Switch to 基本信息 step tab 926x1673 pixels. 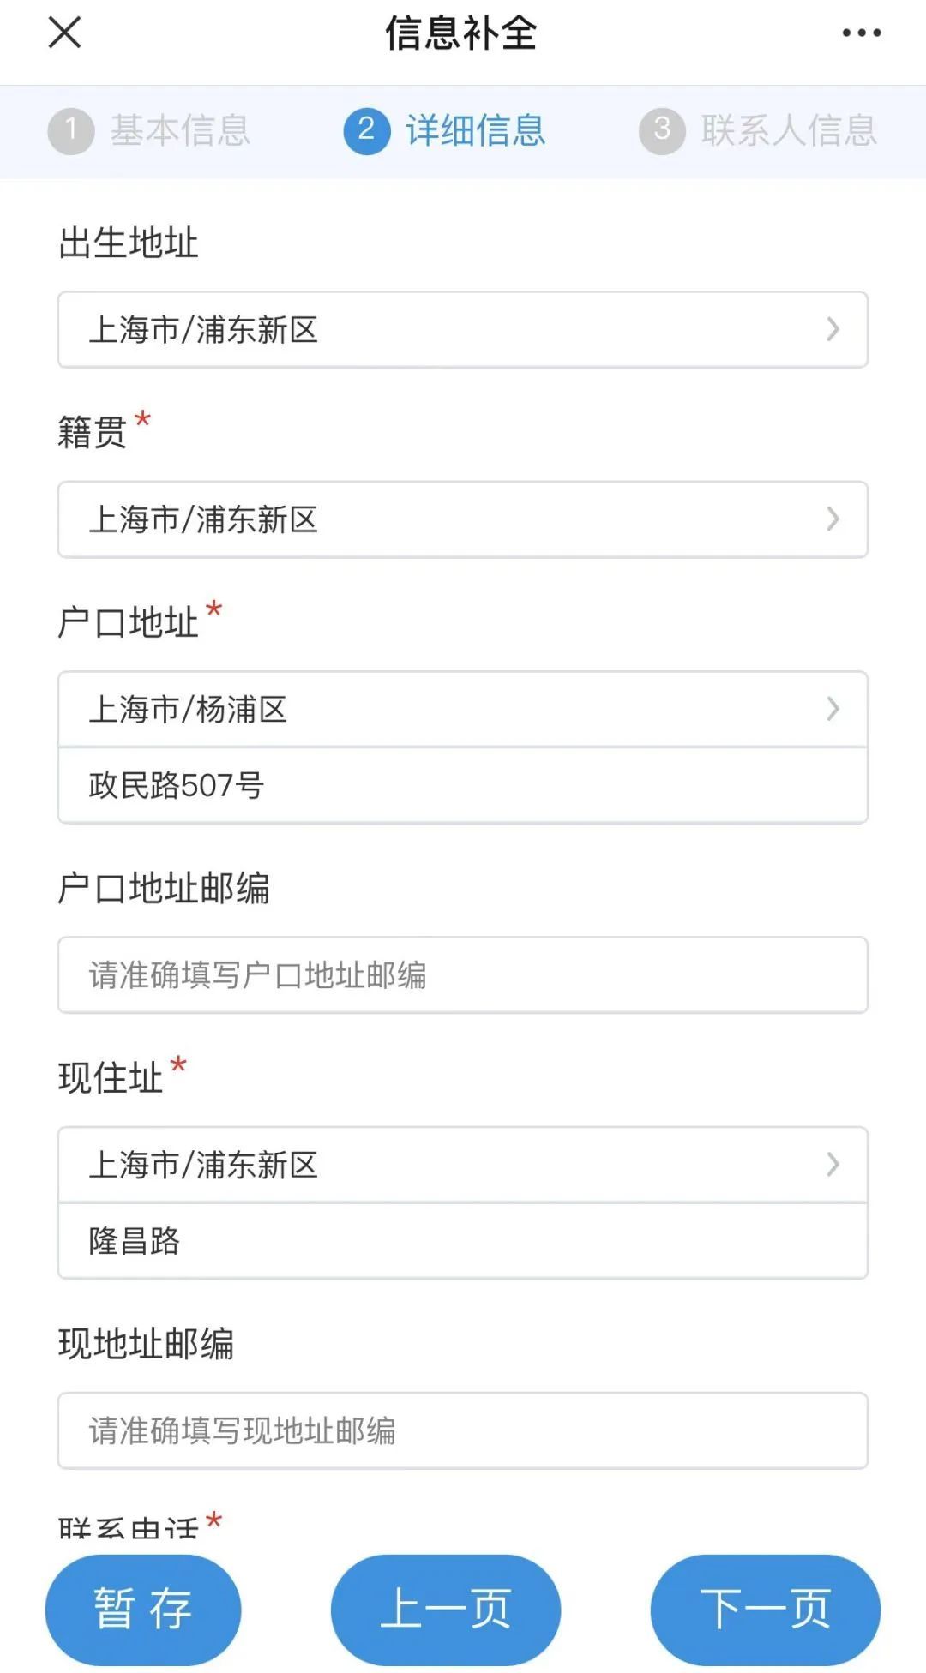coord(180,131)
